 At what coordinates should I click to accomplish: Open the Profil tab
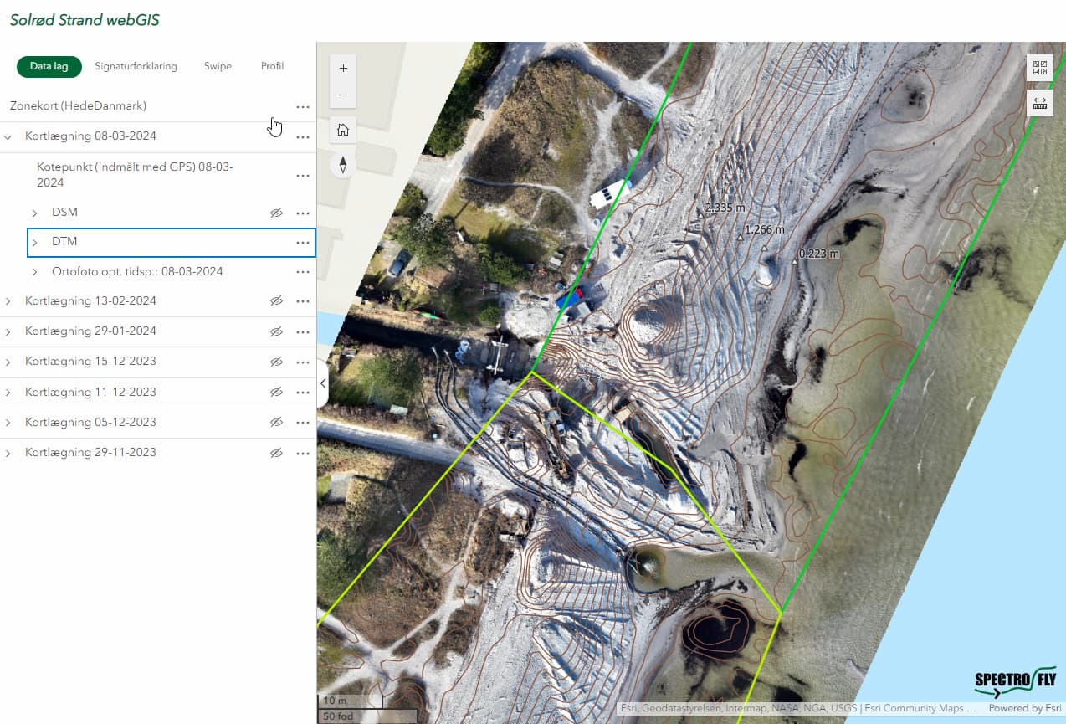pos(272,66)
